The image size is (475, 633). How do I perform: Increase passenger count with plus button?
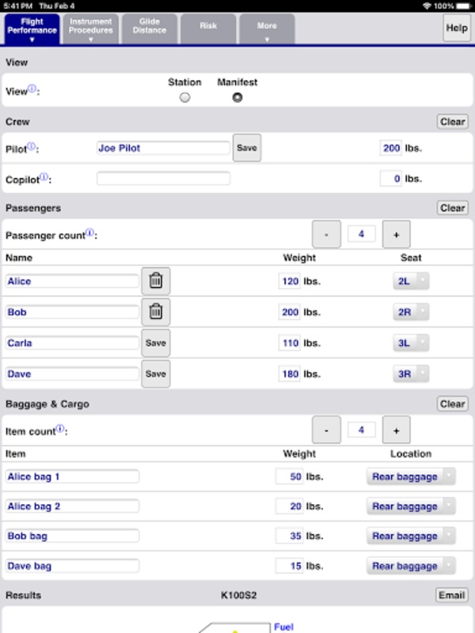(x=396, y=234)
